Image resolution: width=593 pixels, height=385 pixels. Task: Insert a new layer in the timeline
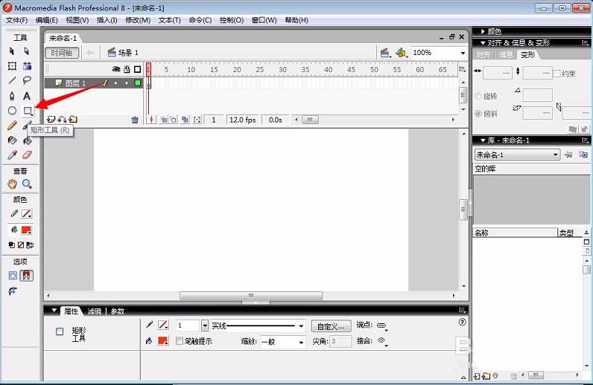(x=51, y=120)
